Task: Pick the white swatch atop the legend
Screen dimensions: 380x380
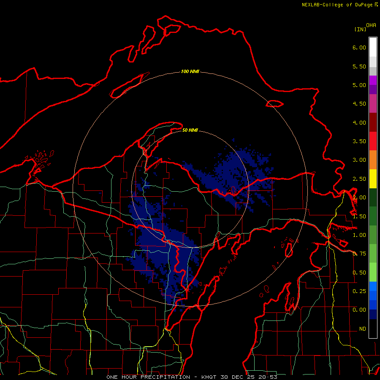Action: tap(373, 47)
